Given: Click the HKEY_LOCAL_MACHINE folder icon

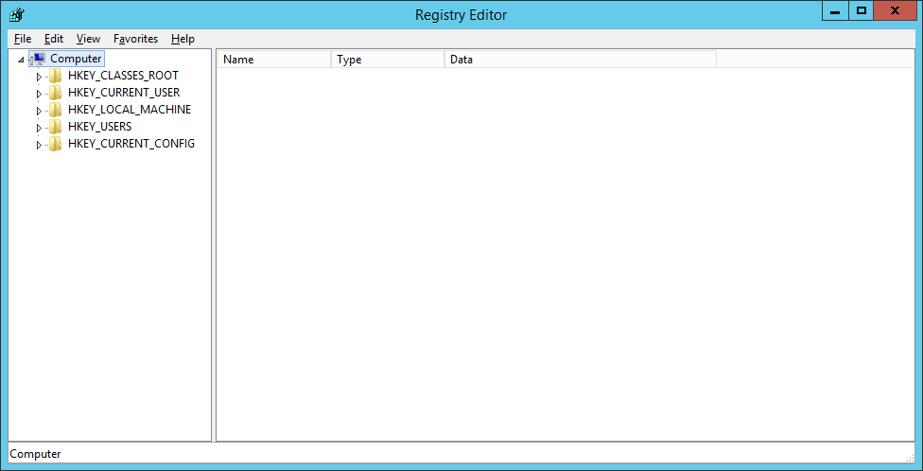Looking at the screenshot, I should 56,110.
